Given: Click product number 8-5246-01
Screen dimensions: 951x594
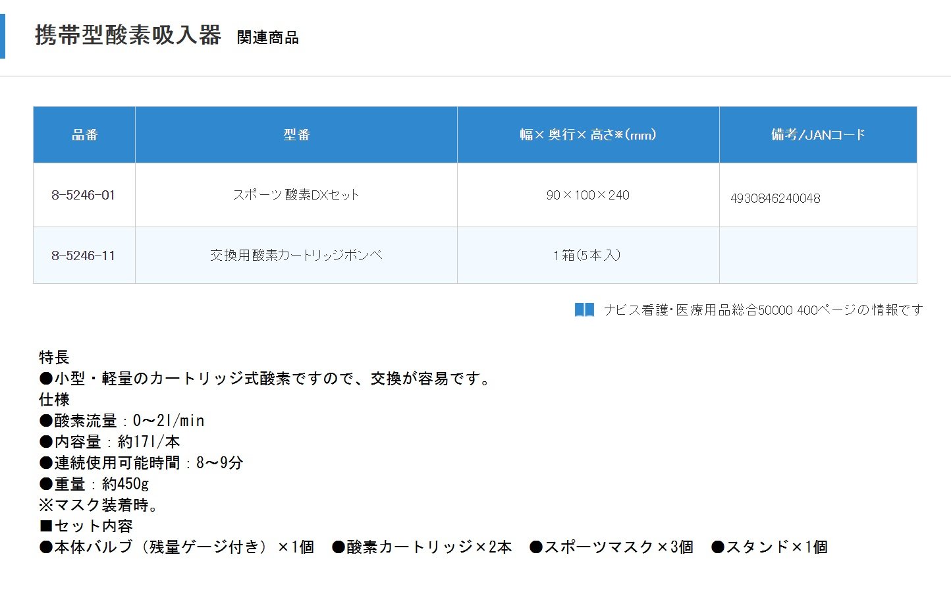Looking at the screenshot, I should tap(84, 195).
